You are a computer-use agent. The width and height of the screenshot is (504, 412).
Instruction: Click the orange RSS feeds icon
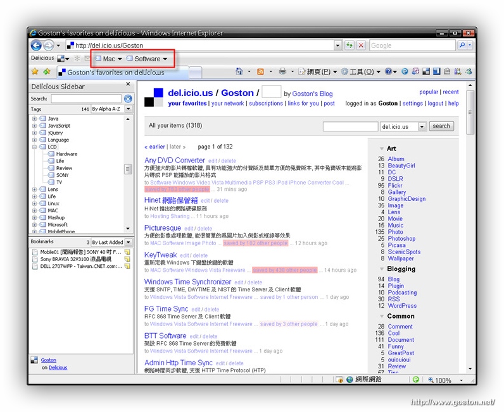coord(260,71)
